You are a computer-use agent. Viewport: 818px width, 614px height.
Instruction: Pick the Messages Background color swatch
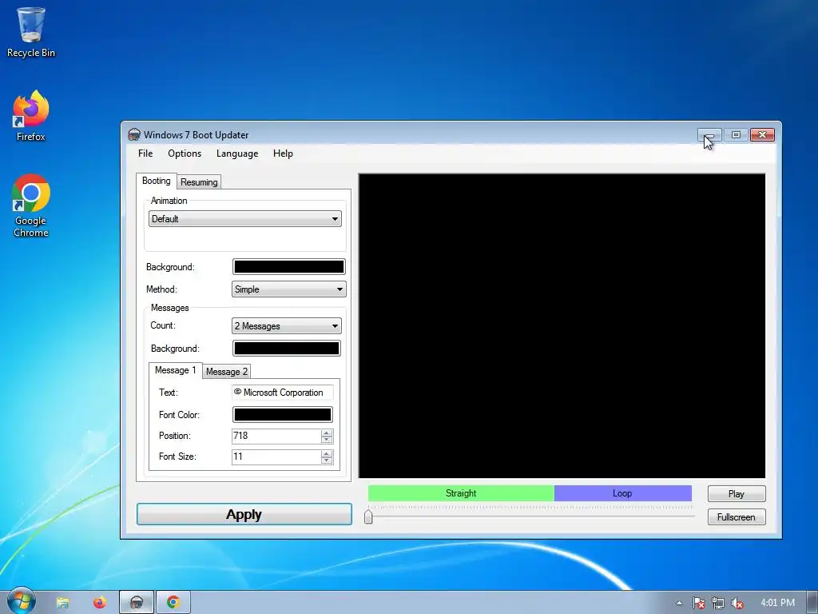(x=287, y=349)
